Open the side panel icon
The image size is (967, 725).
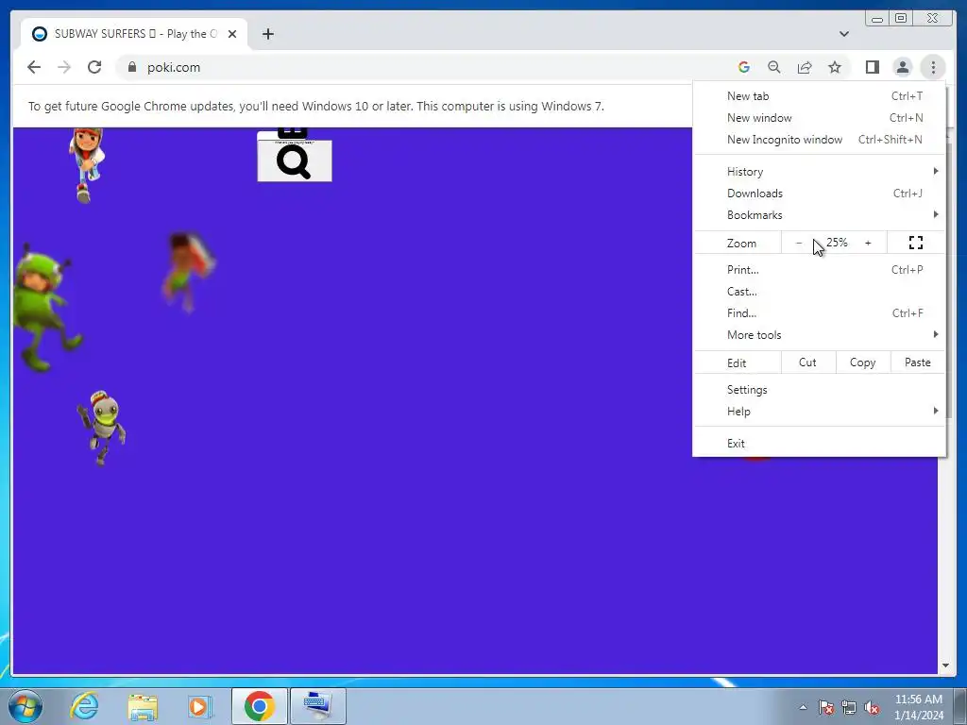coord(872,67)
